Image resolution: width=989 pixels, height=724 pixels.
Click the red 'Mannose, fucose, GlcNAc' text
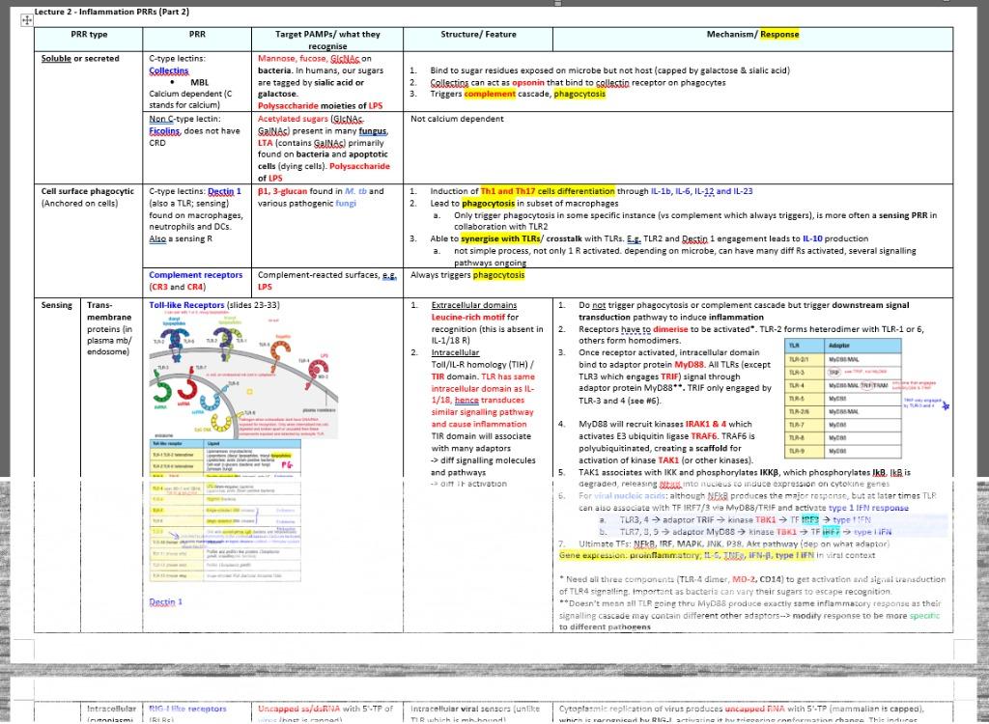pos(308,59)
